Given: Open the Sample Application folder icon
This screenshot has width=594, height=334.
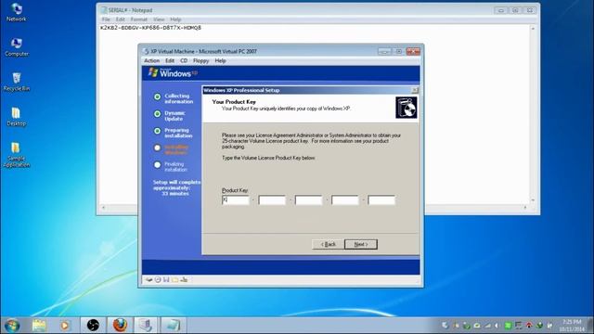Looking at the screenshot, I should [x=17, y=155].
